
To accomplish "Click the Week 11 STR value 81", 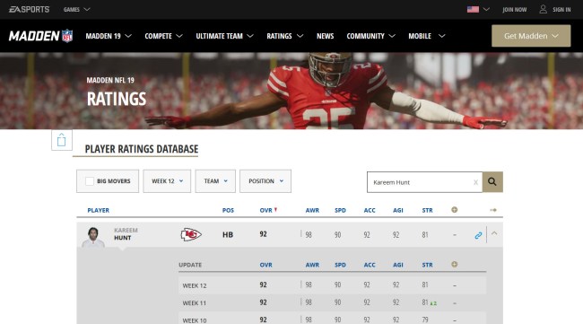I will point(425,302).
